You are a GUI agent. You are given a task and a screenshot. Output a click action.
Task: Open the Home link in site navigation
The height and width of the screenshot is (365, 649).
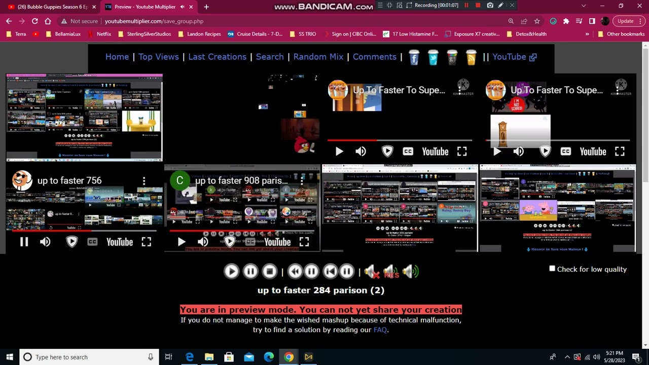[x=117, y=57]
